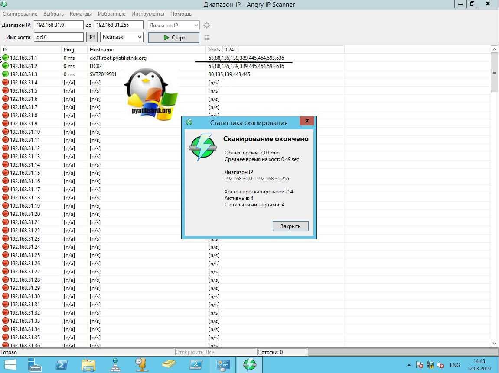The image size is (499, 373).
Task: Open File Explorer from the taskbar
Action: coord(88,364)
